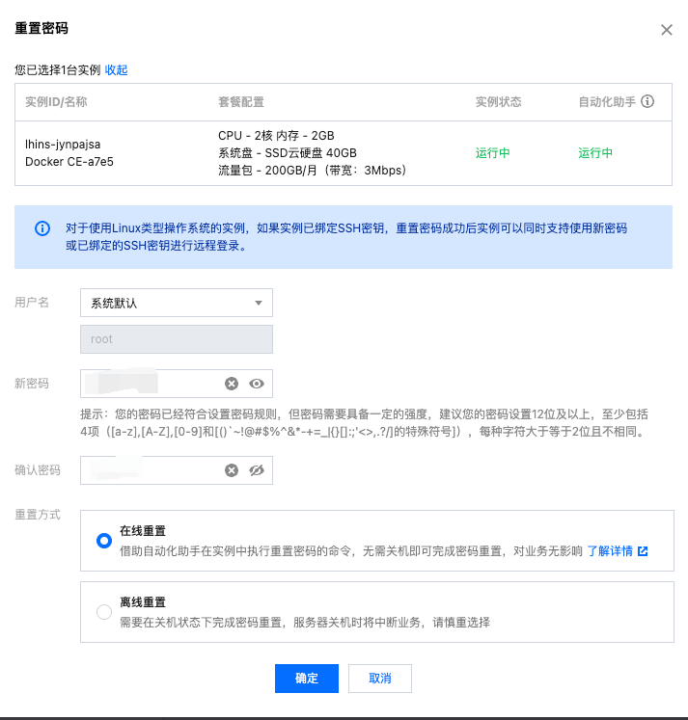This screenshot has width=688, height=720.
Task: Click the instance ID lhins-jynpajsa
Action: pyautogui.click(x=62, y=144)
